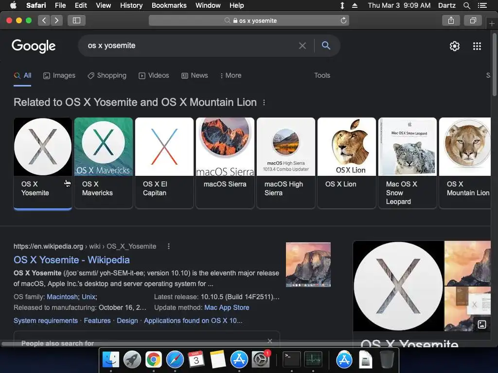Follow the Unix link
This screenshot has height=373, width=498.
click(89, 297)
